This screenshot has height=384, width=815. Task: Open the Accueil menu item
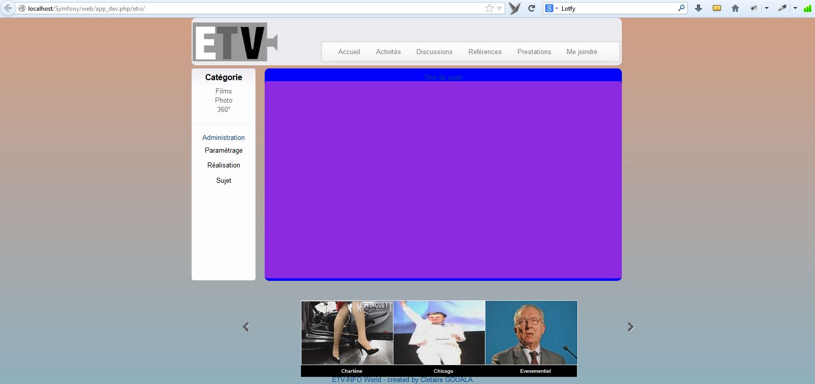(349, 52)
